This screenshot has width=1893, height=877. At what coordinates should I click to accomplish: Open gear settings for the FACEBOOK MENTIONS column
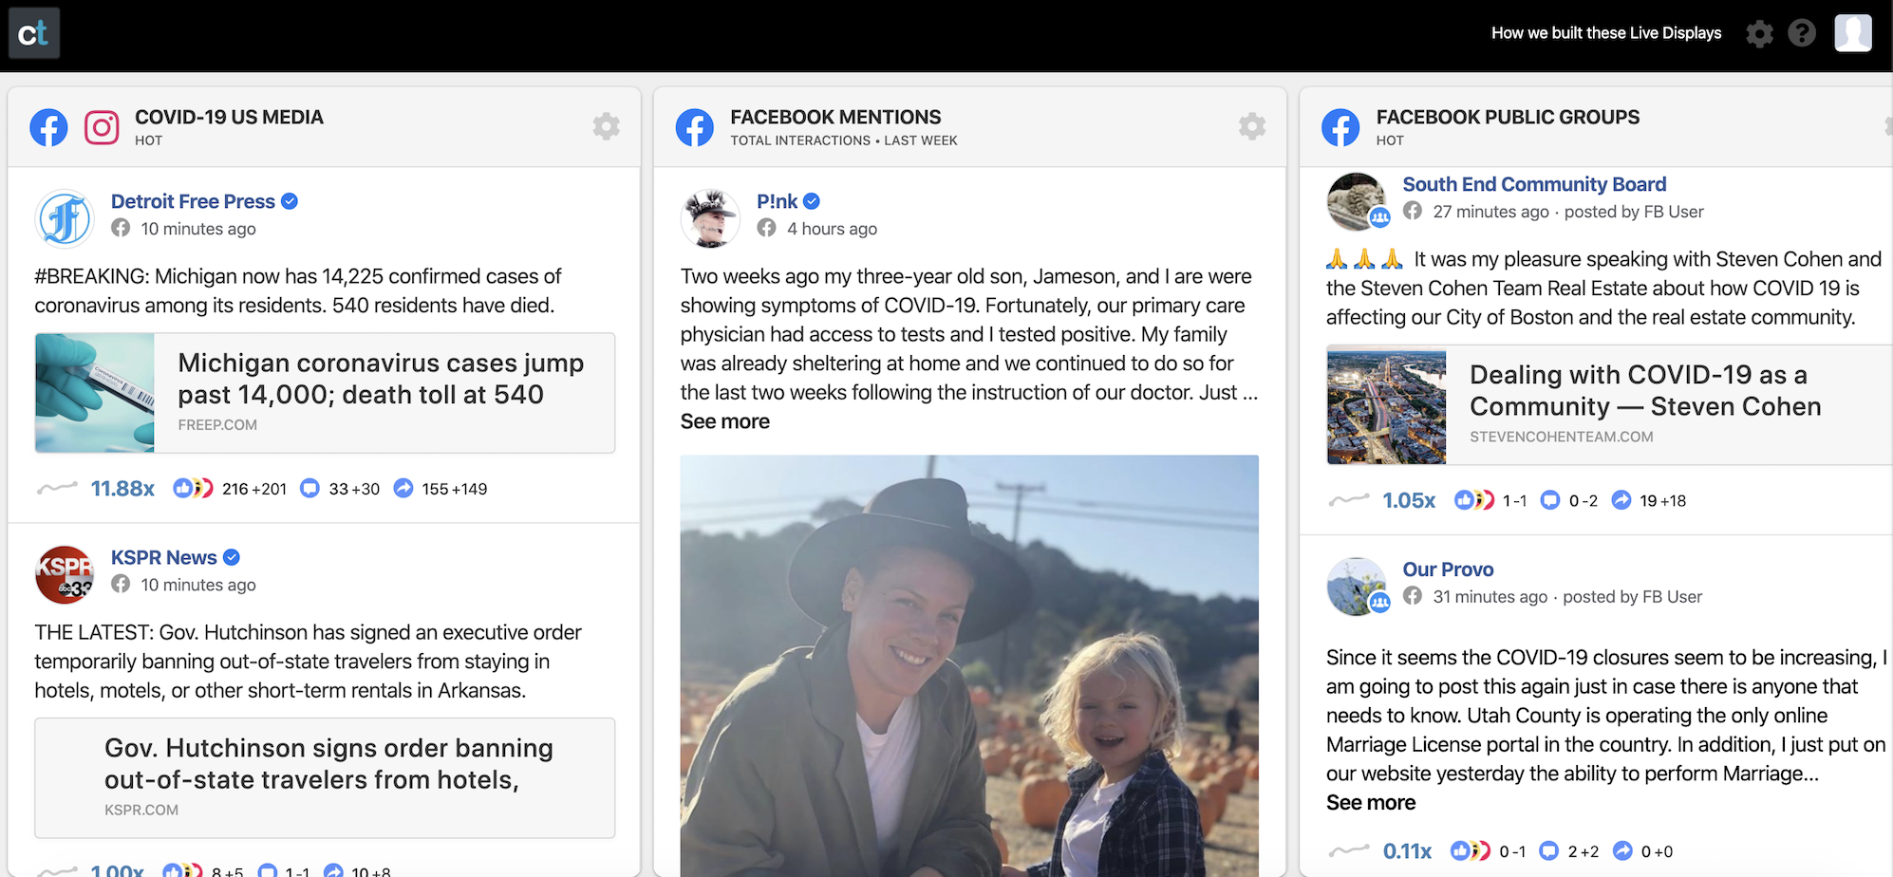1252,126
